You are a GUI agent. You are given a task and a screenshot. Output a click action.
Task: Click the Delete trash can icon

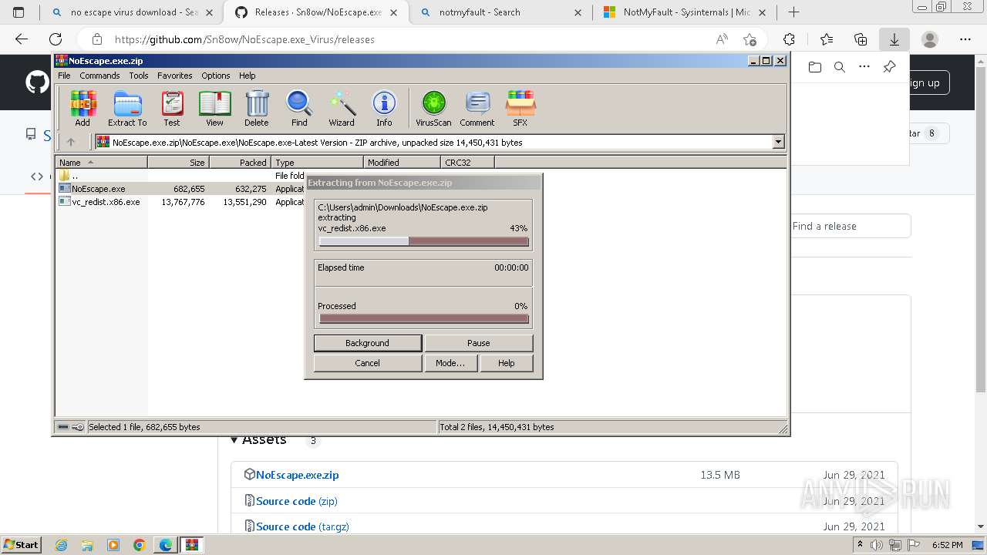[257, 108]
